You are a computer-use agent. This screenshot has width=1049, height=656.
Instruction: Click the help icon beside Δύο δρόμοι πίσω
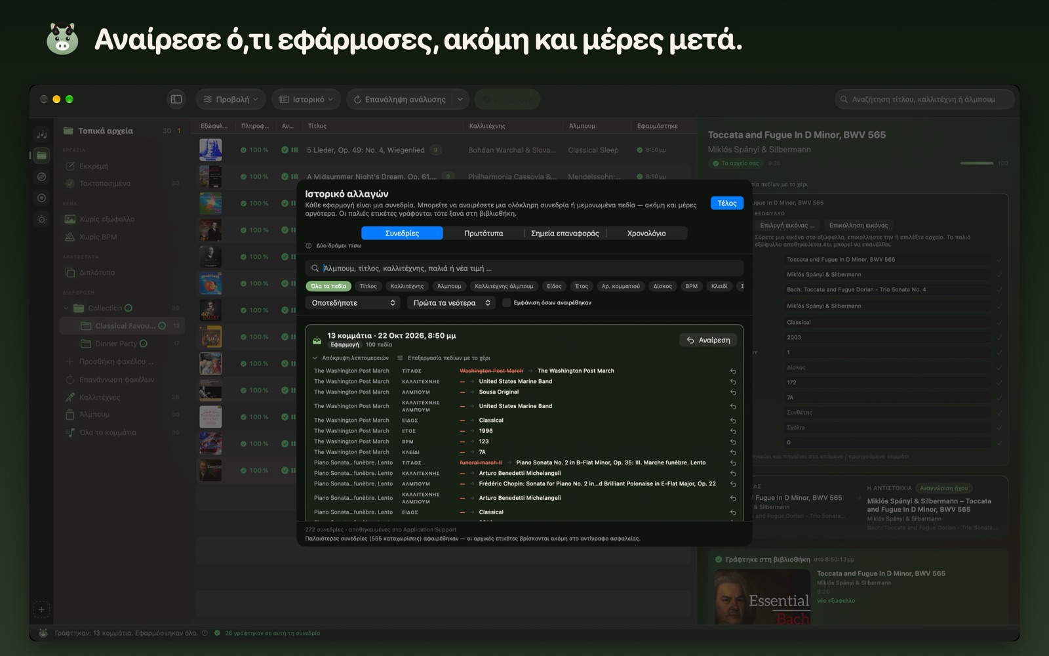[x=309, y=246]
